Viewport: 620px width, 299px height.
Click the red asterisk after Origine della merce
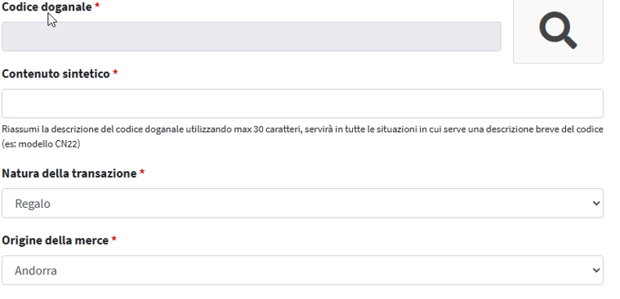click(x=114, y=239)
